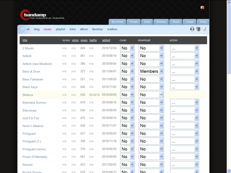Image resolution: width=231 pixels, height=173 pixels.
Task: Click the megaphone icon in sub navigation
Action: click(x=204, y=29)
